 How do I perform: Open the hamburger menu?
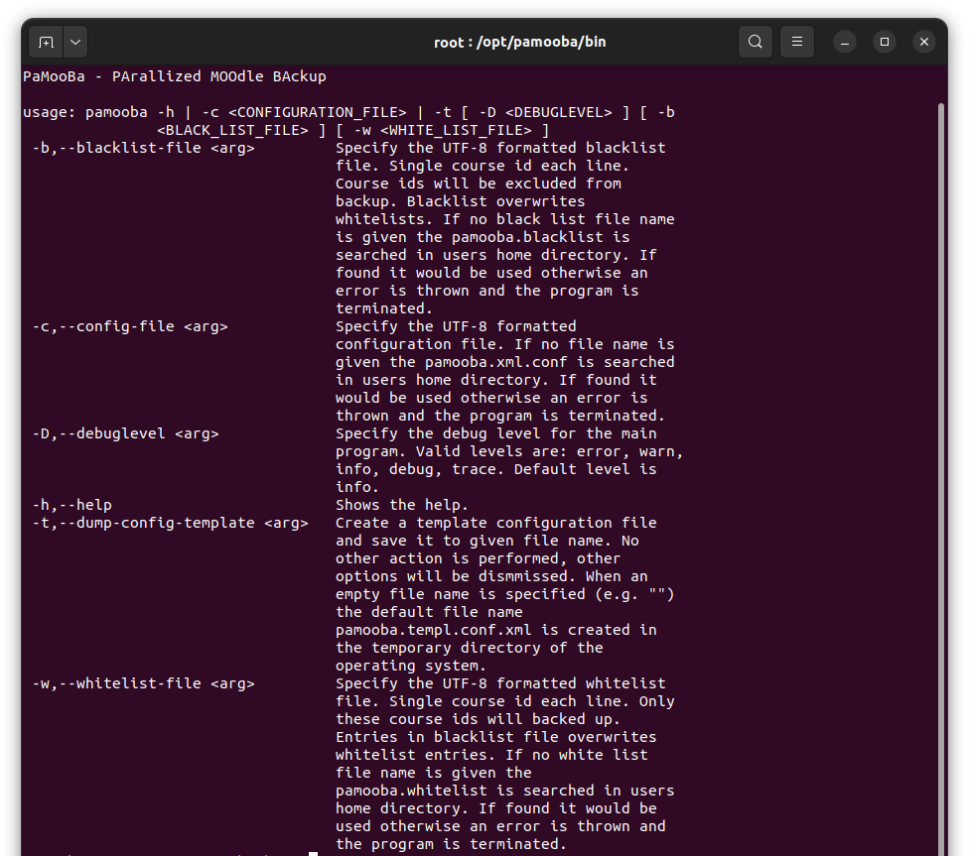(x=797, y=42)
